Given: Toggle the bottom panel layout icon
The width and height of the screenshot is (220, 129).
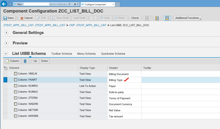Looking at the screenshot, I should (167, 18).
